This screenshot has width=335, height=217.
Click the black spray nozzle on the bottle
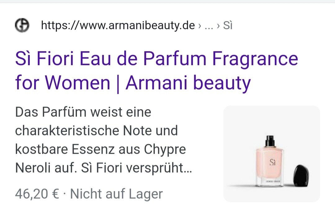click(x=270, y=141)
